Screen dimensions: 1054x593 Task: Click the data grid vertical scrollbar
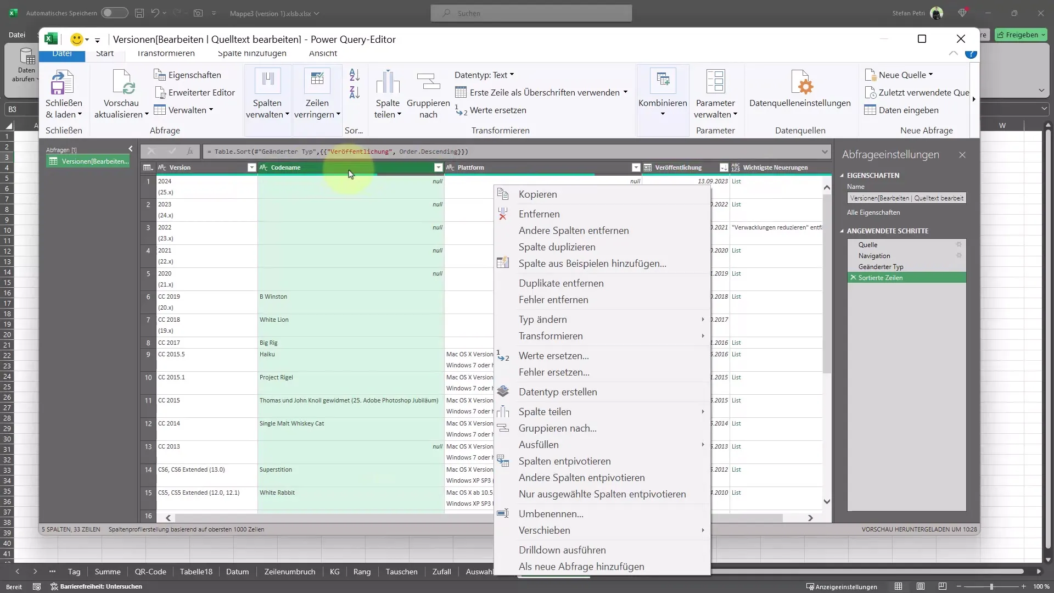coord(827,283)
